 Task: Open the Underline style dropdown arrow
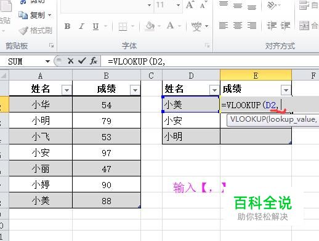coord(105,26)
